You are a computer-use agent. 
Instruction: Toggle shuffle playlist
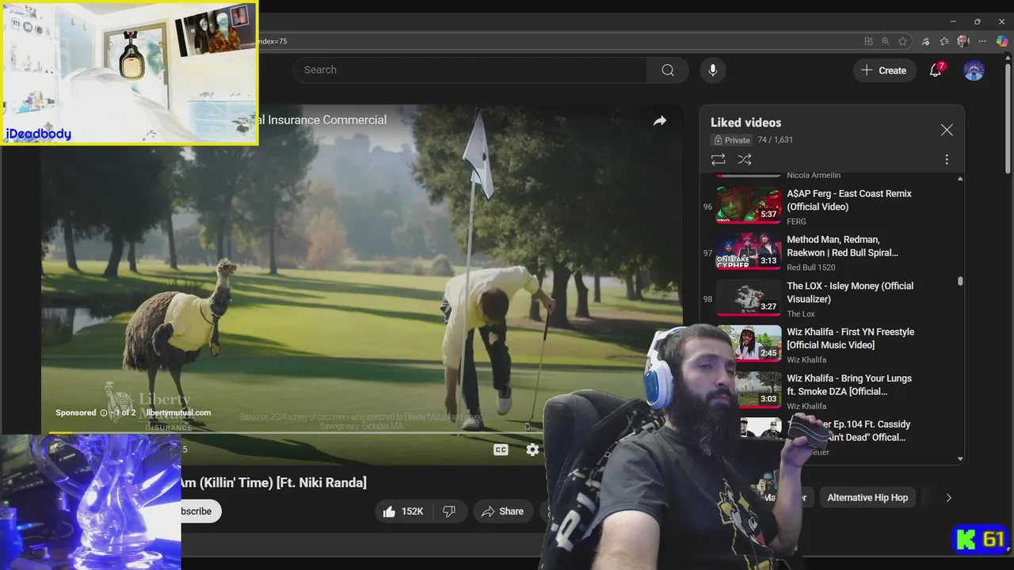point(745,159)
